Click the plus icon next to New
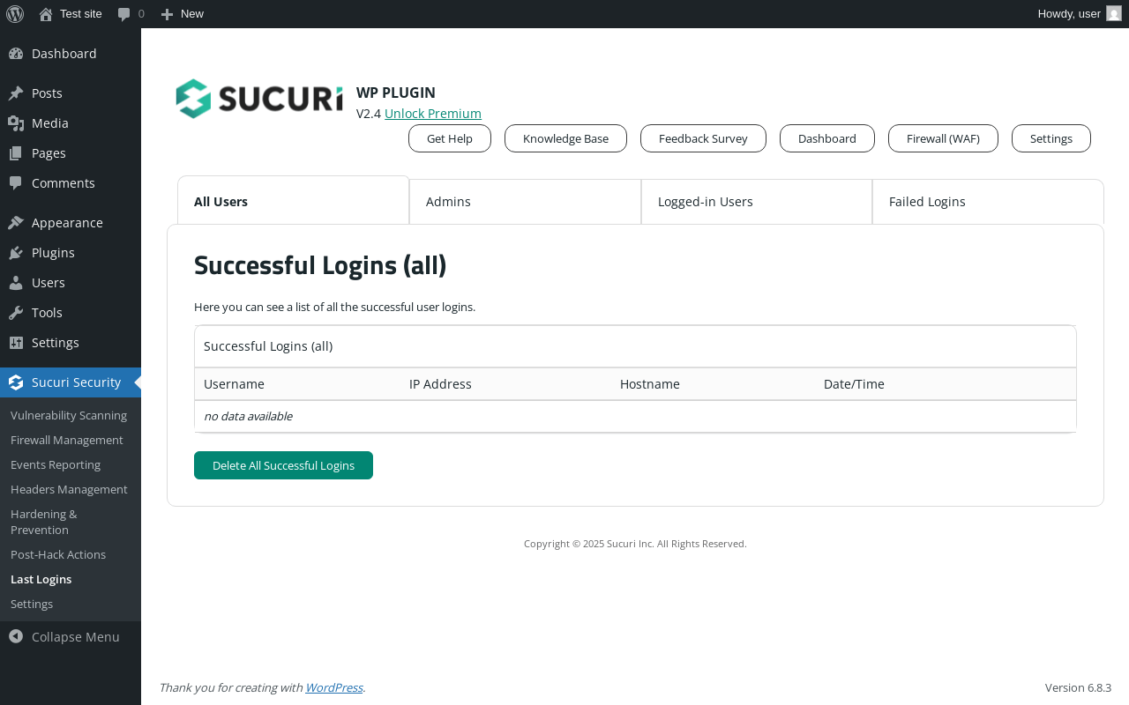 pyautogui.click(x=167, y=14)
